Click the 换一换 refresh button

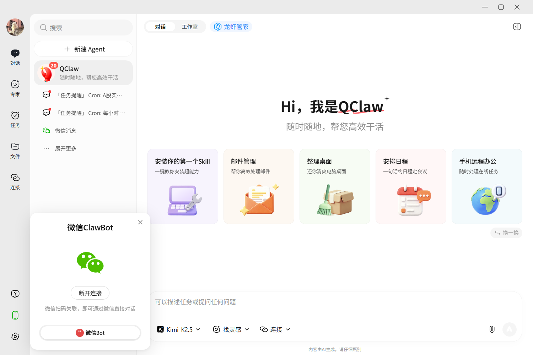tap(506, 233)
